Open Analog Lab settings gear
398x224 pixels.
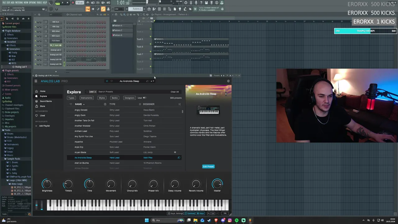pyautogui.click(x=228, y=81)
